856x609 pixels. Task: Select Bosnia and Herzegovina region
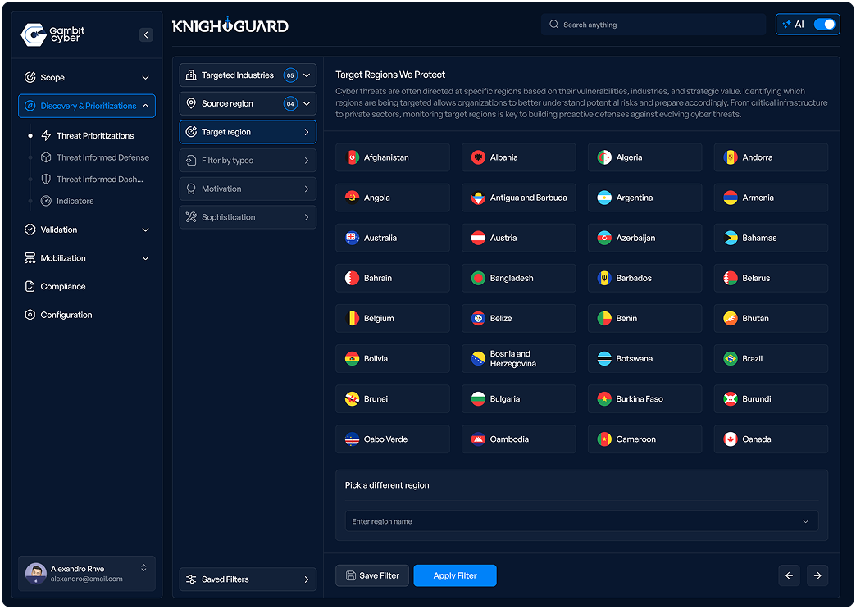click(x=519, y=358)
